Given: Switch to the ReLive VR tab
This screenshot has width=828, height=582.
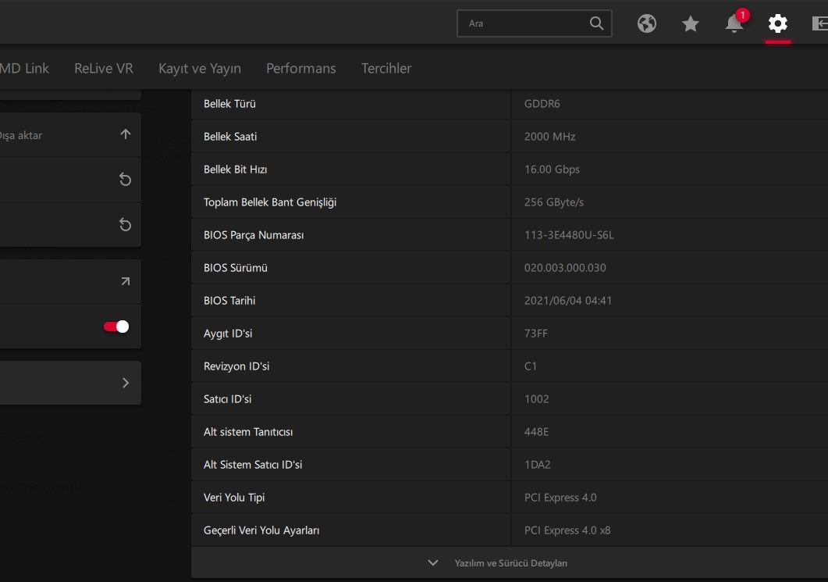Looking at the screenshot, I should [x=104, y=68].
